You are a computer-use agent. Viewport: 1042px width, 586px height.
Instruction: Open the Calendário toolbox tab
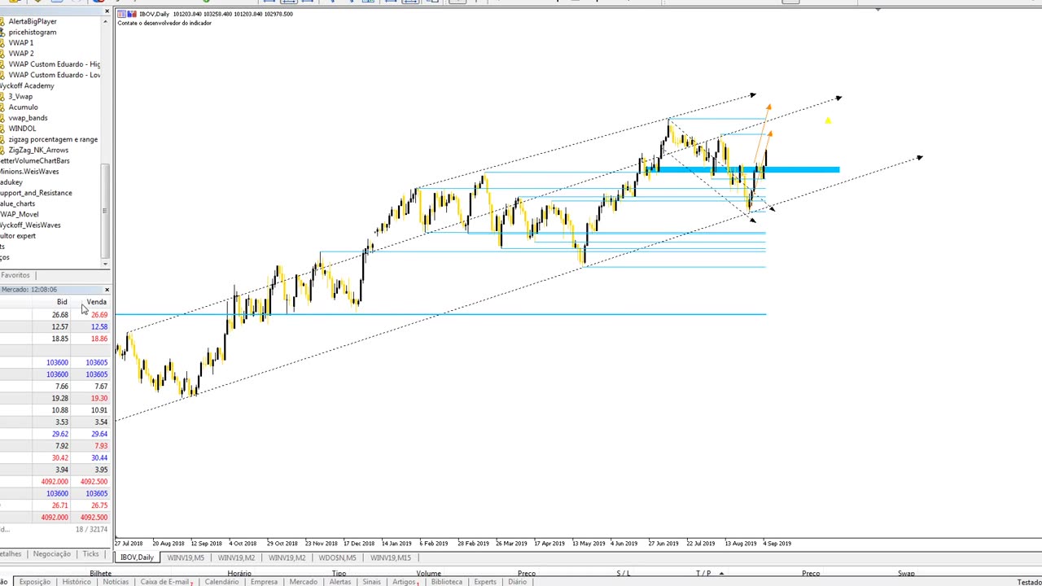click(x=221, y=582)
